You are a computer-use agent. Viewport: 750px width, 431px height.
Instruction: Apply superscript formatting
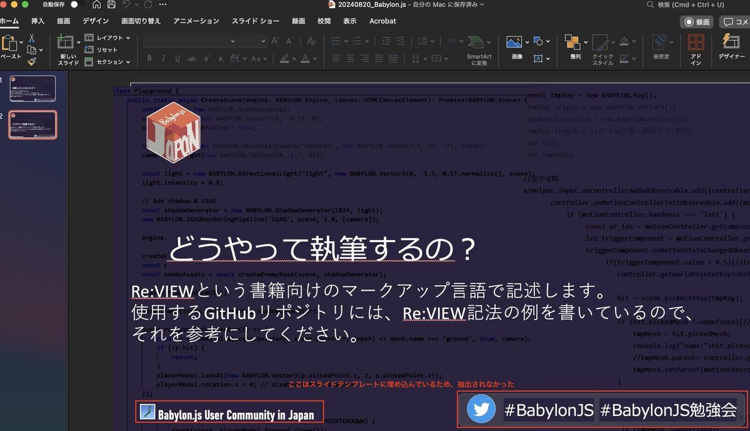[207, 58]
